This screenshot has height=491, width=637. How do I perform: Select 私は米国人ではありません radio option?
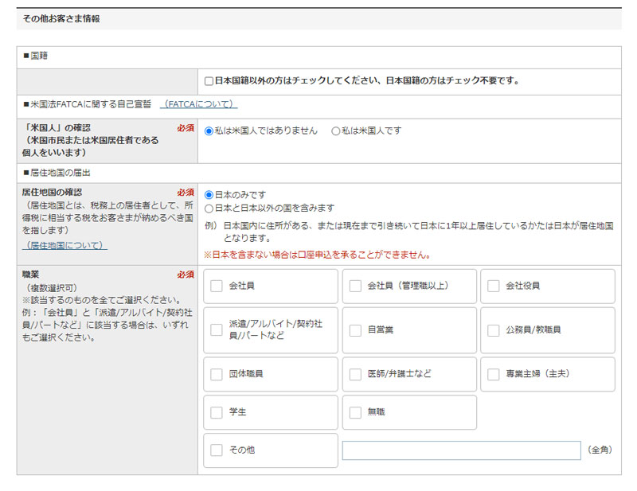pyautogui.click(x=209, y=131)
